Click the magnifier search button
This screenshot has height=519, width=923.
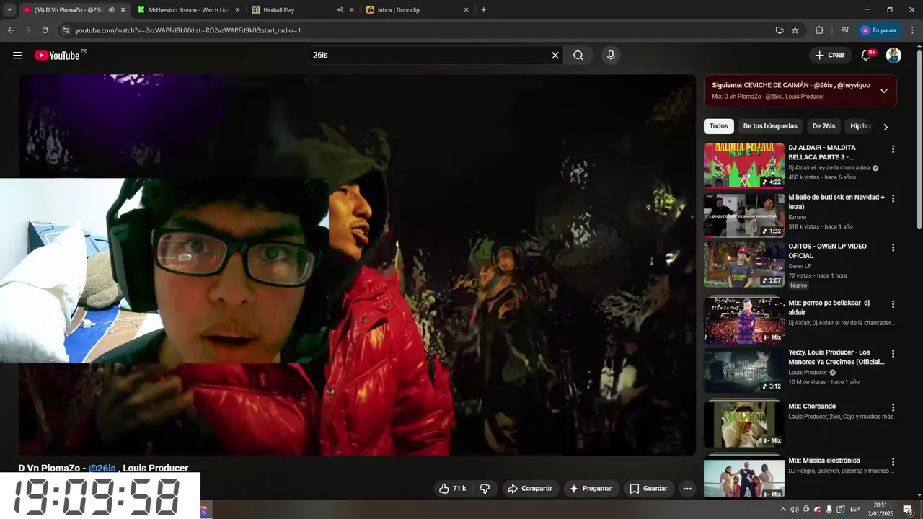tap(578, 56)
